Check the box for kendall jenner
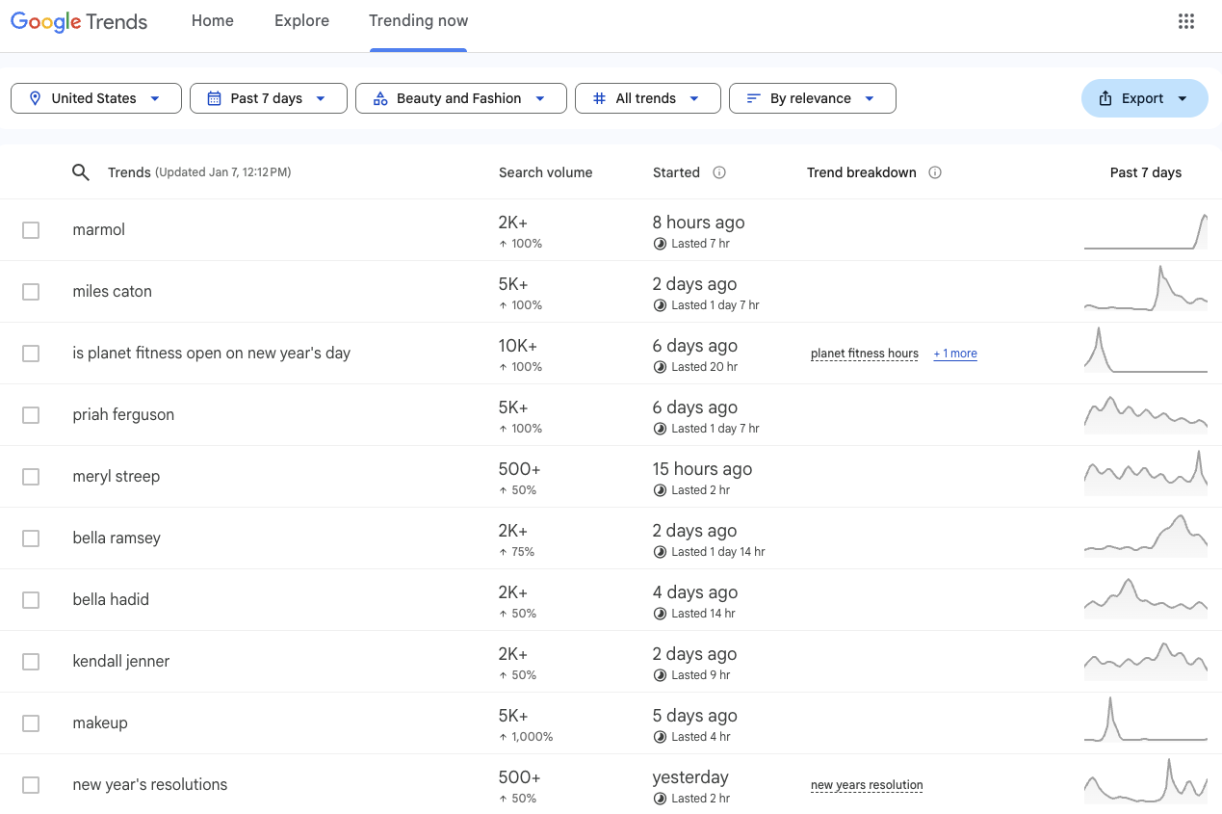Screen dimensions: 1222x814 pyautogui.click(x=30, y=661)
